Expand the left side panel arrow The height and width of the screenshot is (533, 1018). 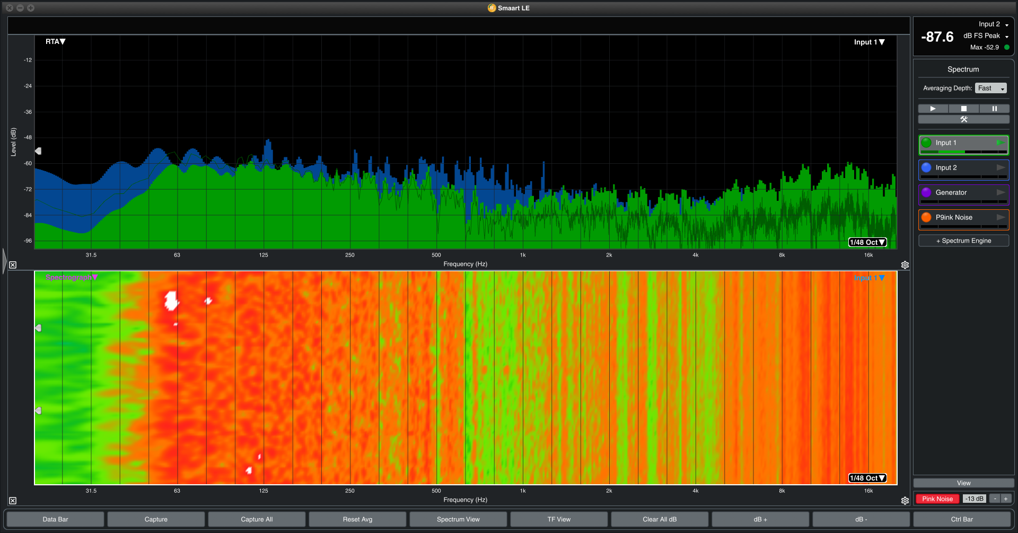[4, 261]
